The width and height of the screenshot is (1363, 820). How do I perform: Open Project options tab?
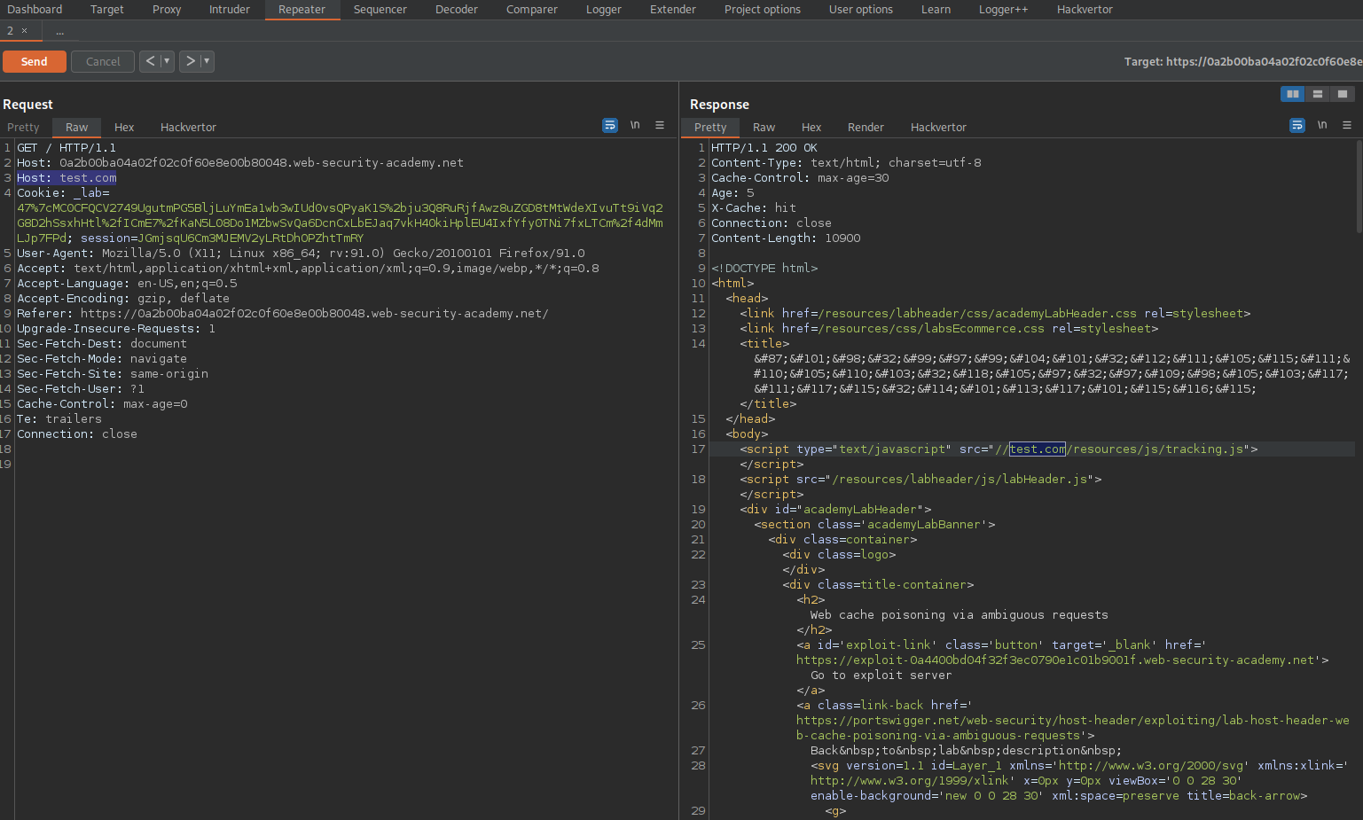click(763, 10)
